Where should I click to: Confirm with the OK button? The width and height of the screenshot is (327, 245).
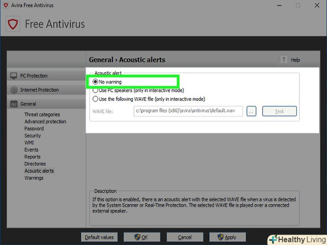[142, 237]
